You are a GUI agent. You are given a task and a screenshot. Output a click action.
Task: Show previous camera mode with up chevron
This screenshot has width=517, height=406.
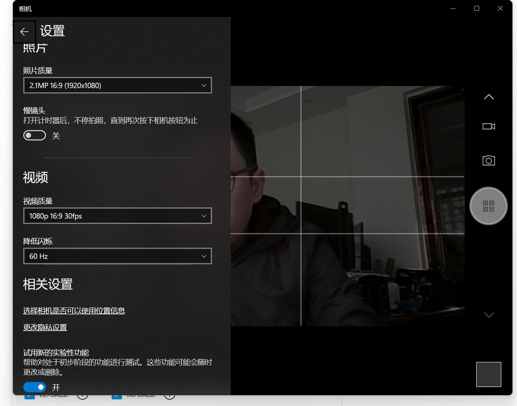tap(489, 97)
